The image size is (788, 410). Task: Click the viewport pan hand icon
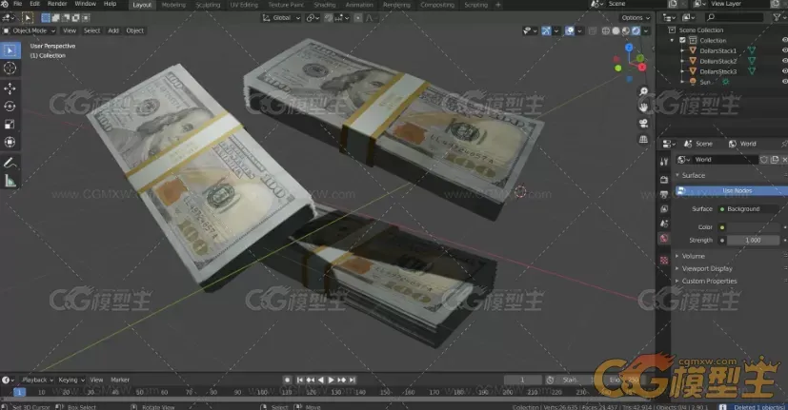point(643,107)
